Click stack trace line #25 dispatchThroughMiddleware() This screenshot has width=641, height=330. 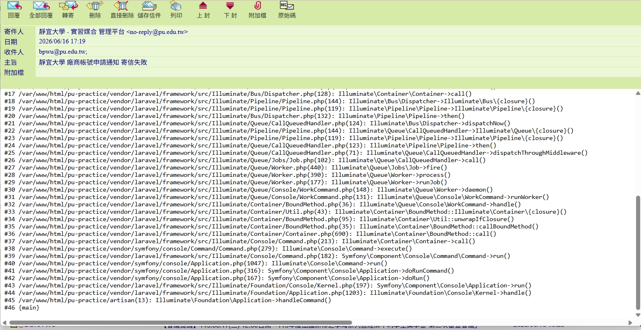pyautogui.click(x=296, y=153)
